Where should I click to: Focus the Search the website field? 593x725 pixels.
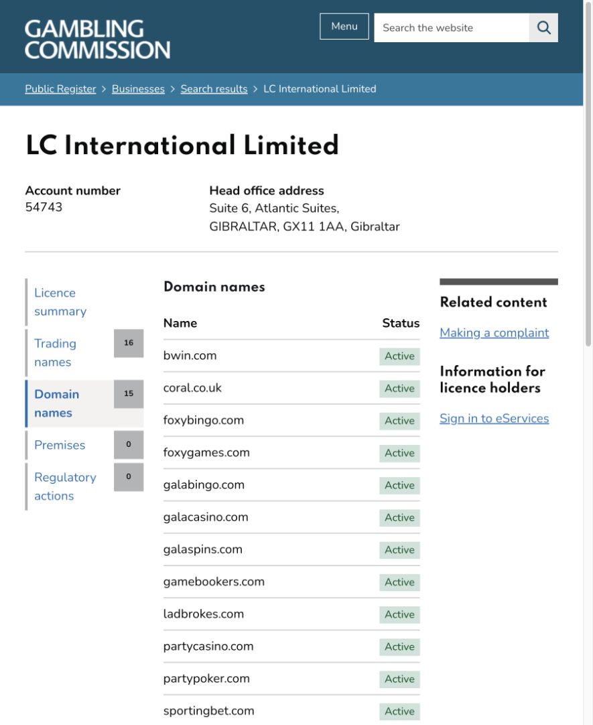point(452,27)
